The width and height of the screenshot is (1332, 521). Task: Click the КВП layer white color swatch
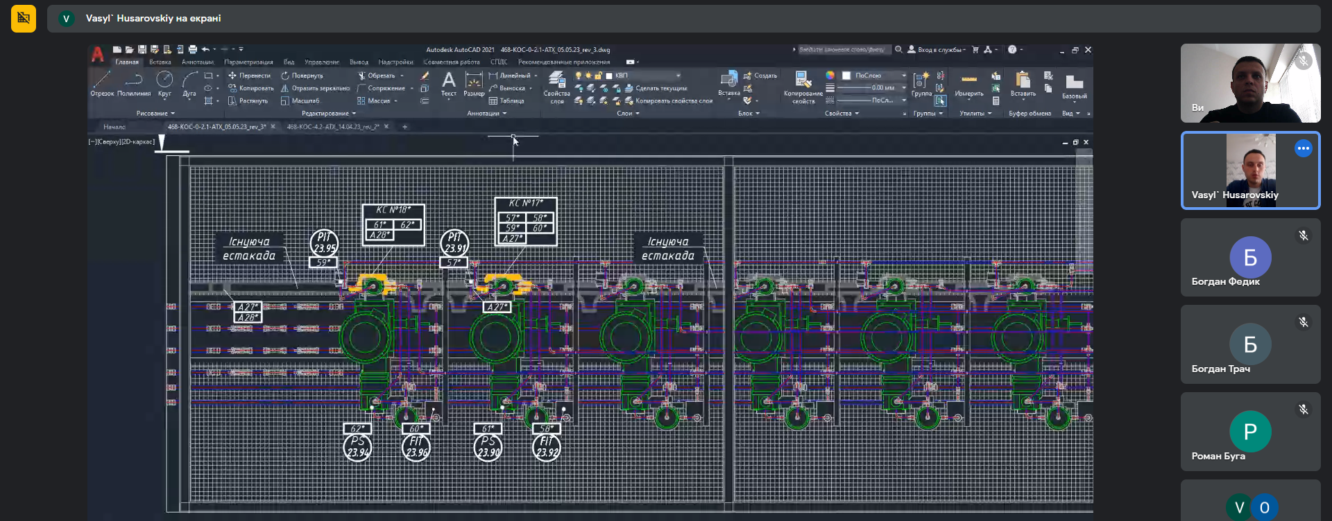(609, 76)
